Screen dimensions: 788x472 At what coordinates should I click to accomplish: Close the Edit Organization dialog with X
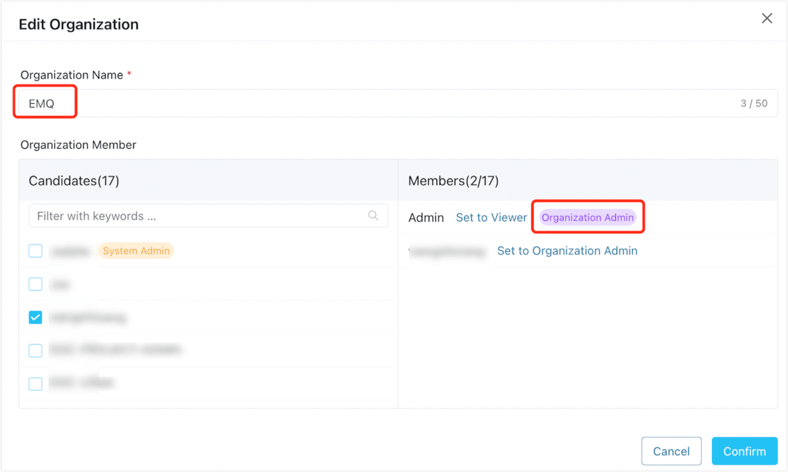pyautogui.click(x=767, y=19)
